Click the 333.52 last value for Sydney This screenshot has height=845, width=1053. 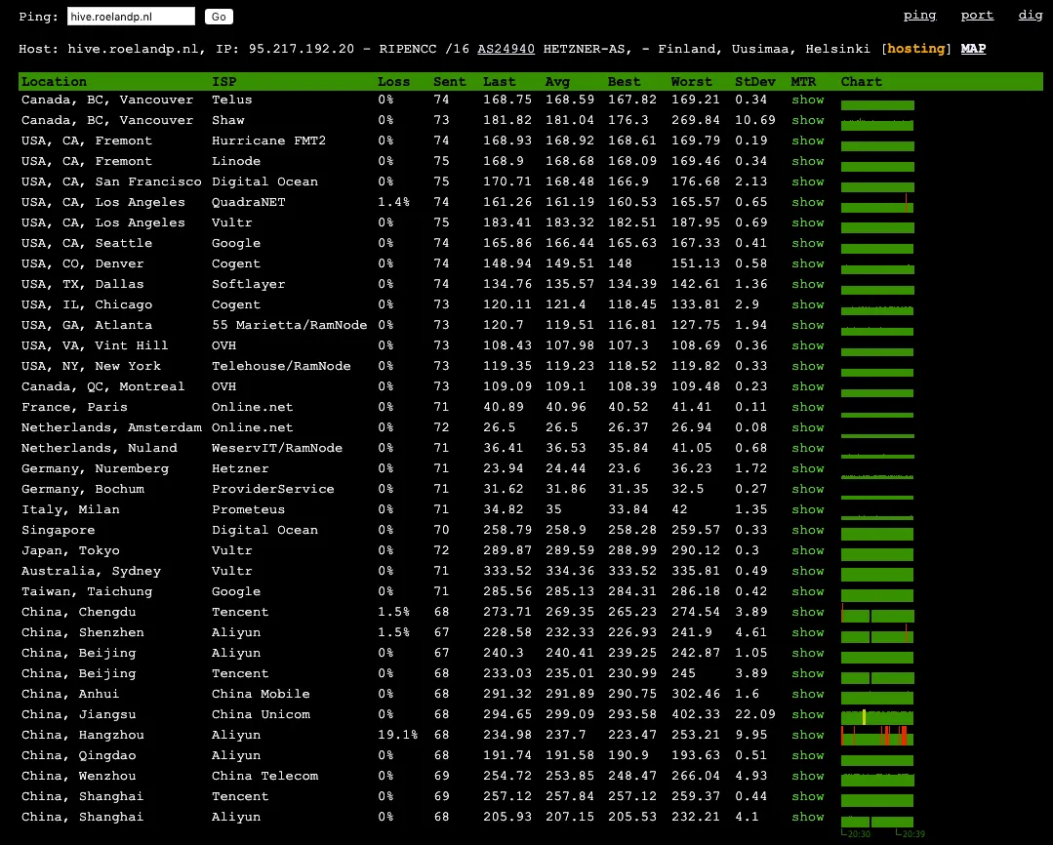click(507, 571)
